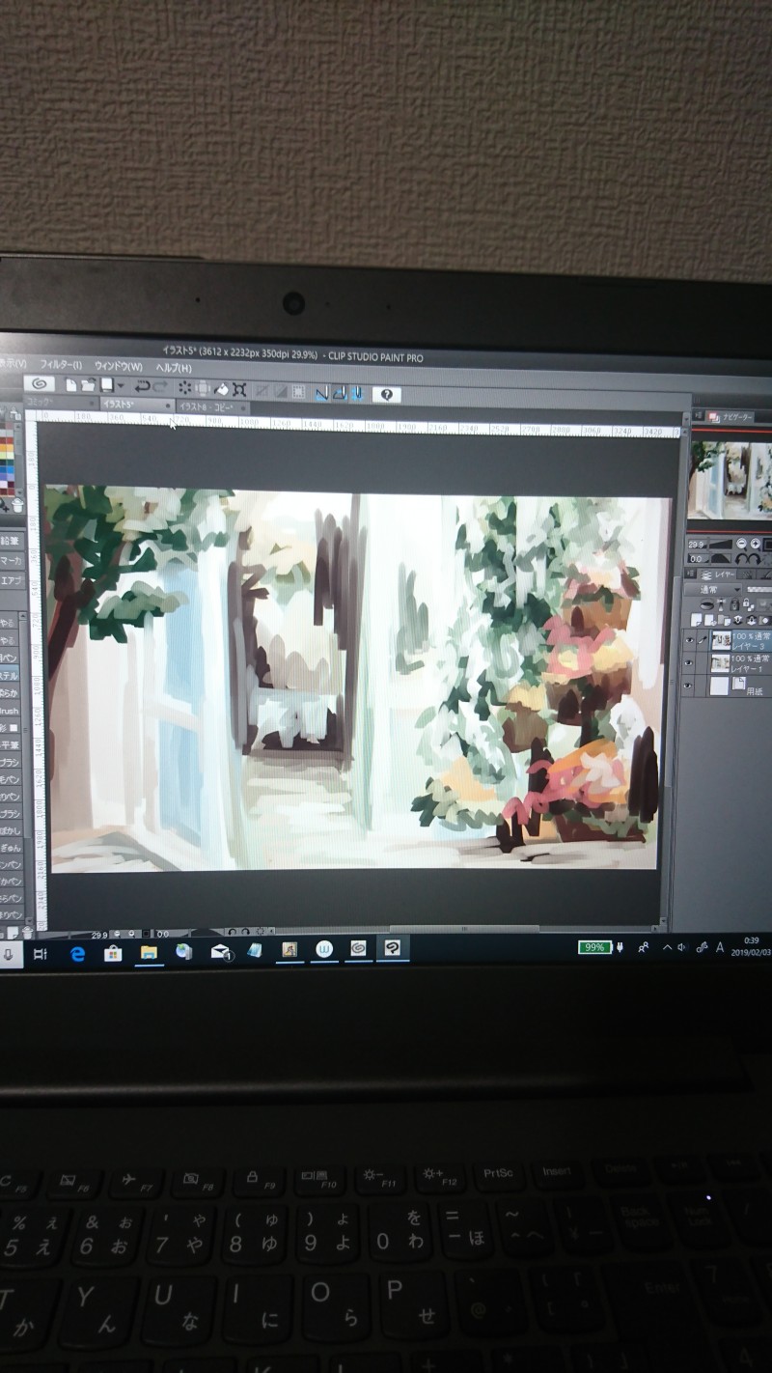Open the ヘルプ(H) menu
Viewport: 772px width, 1373px height.
[174, 367]
